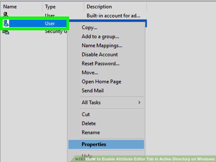Click Open Home Page menu entry
Screen dimensions: 216x162
pyautogui.click(x=106, y=82)
